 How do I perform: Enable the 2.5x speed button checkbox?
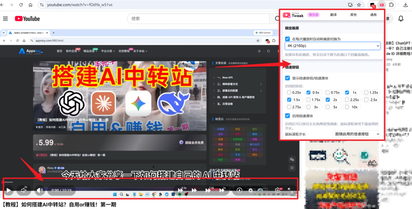[366, 100]
